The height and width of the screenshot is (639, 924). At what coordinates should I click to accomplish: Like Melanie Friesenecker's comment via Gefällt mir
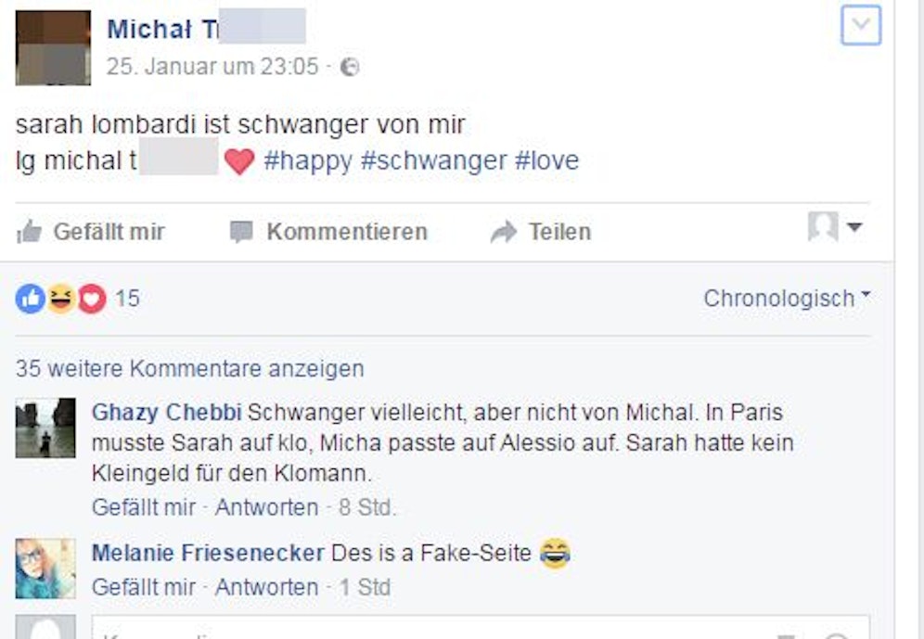click(144, 587)
